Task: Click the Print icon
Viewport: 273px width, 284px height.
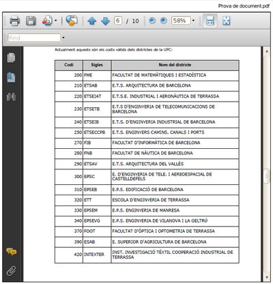Action: coord(14,21)
